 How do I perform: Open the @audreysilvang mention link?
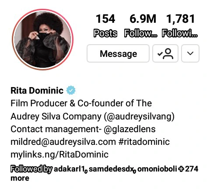139,116
